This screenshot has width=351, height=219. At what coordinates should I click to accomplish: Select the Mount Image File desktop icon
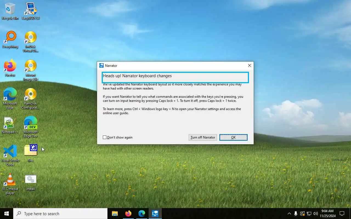pyautogui.click(x=31, y=70)
